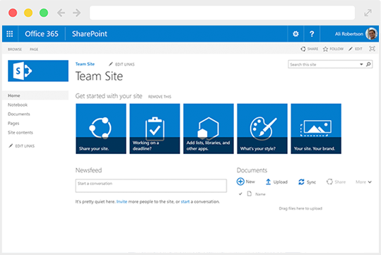The image size is (381, 255).
Task: Click the Start a conversation box
Action: click(x=151, y=186)
